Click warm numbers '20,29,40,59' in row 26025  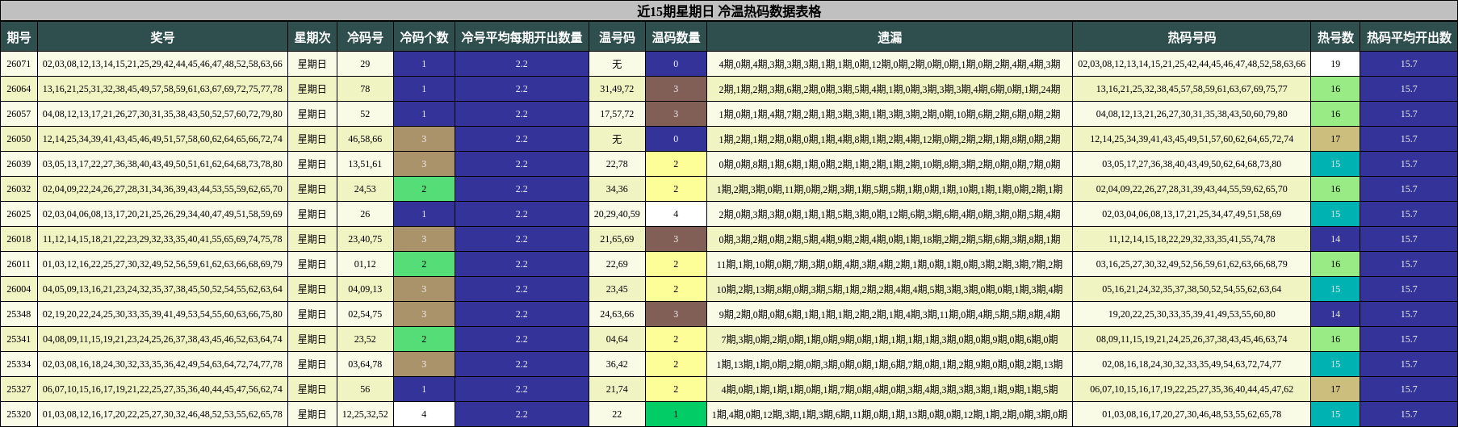pos(617,214)
